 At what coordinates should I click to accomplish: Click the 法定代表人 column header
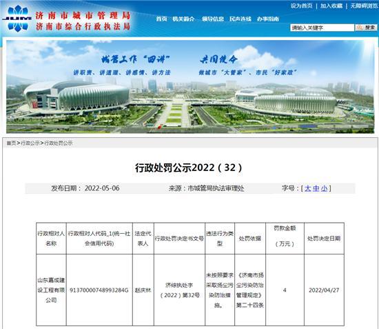pyautogui.click(x=143, y=239)
